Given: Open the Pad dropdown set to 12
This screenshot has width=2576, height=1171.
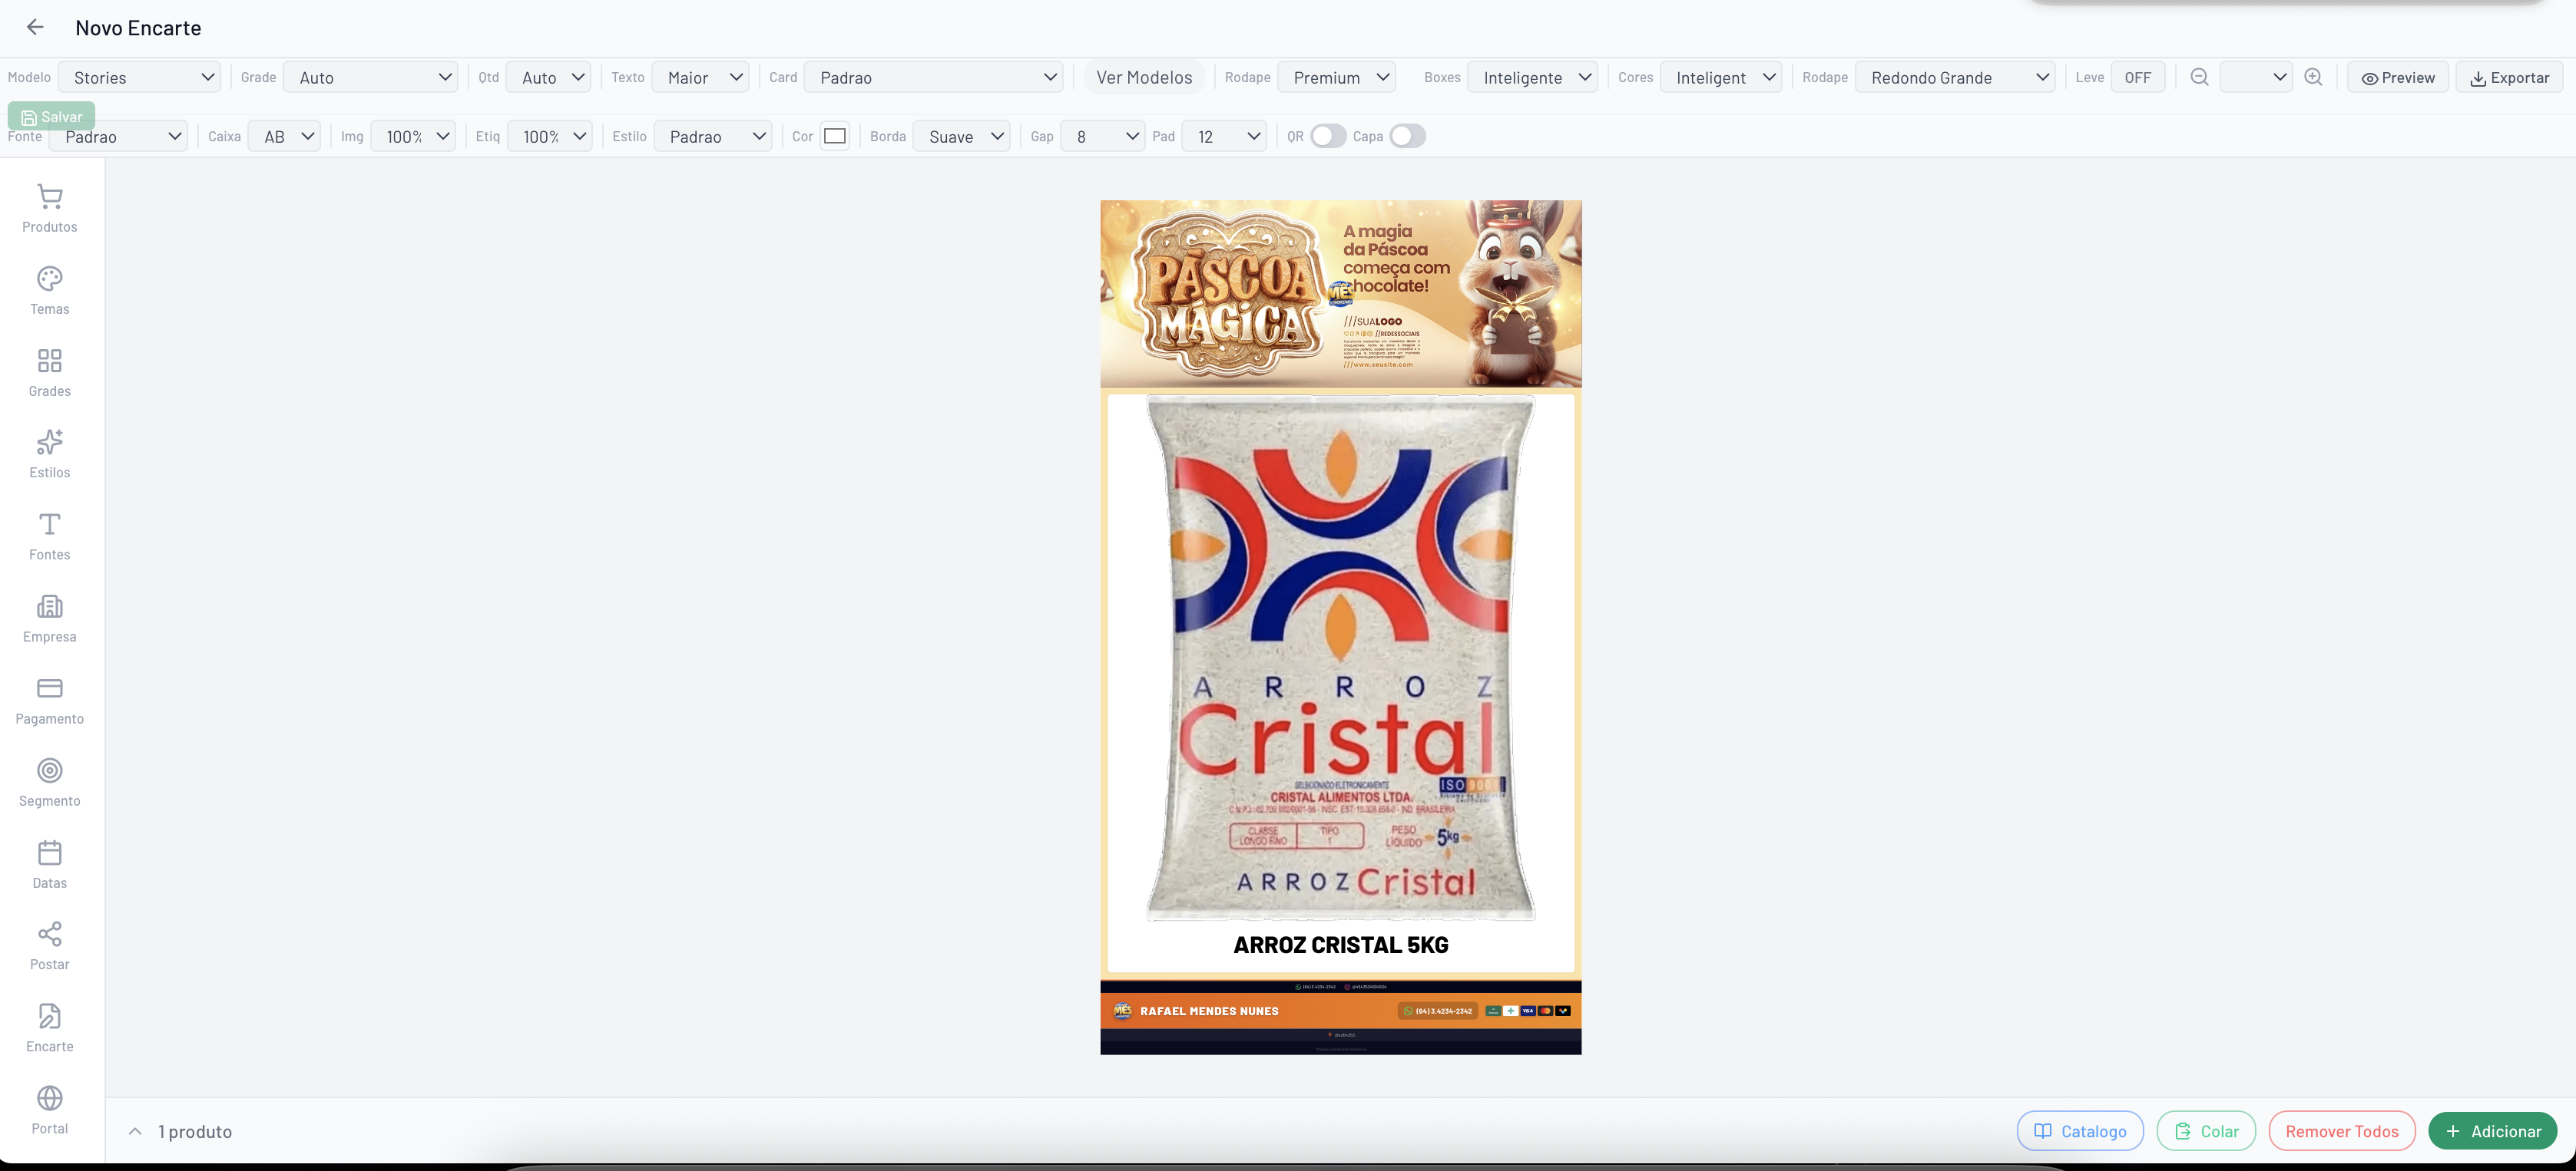Looking at the screenshot, I should click(x=1224, y=136).
